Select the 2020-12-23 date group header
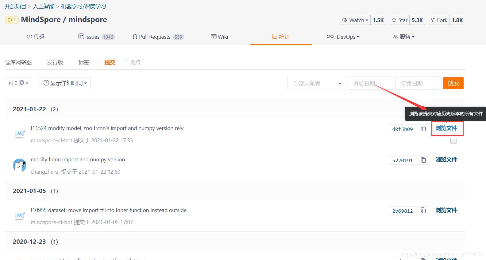This screenshot has height=260, width=486. tap(235, 242)
